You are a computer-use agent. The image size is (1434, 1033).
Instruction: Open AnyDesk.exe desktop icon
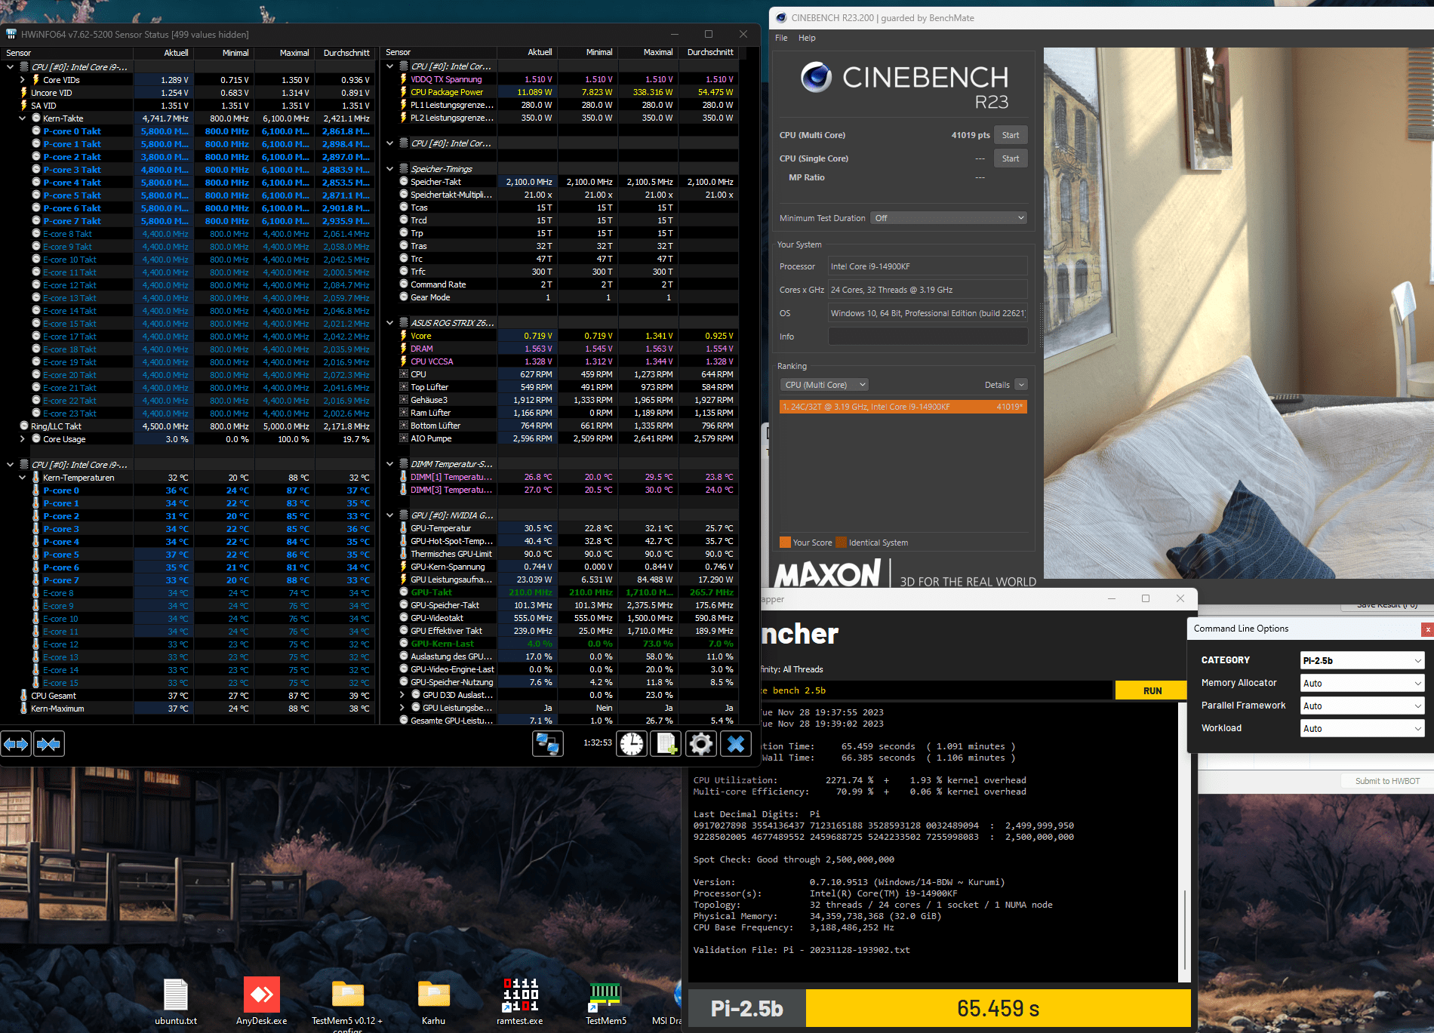(262, 1001)
